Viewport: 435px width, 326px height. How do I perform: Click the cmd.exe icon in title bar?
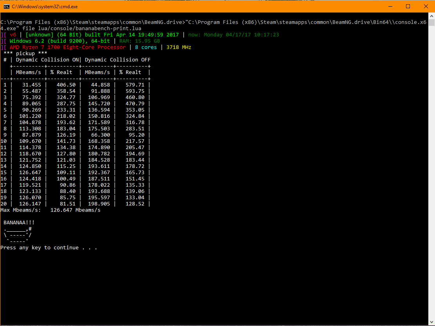click(x=6, y=6)
